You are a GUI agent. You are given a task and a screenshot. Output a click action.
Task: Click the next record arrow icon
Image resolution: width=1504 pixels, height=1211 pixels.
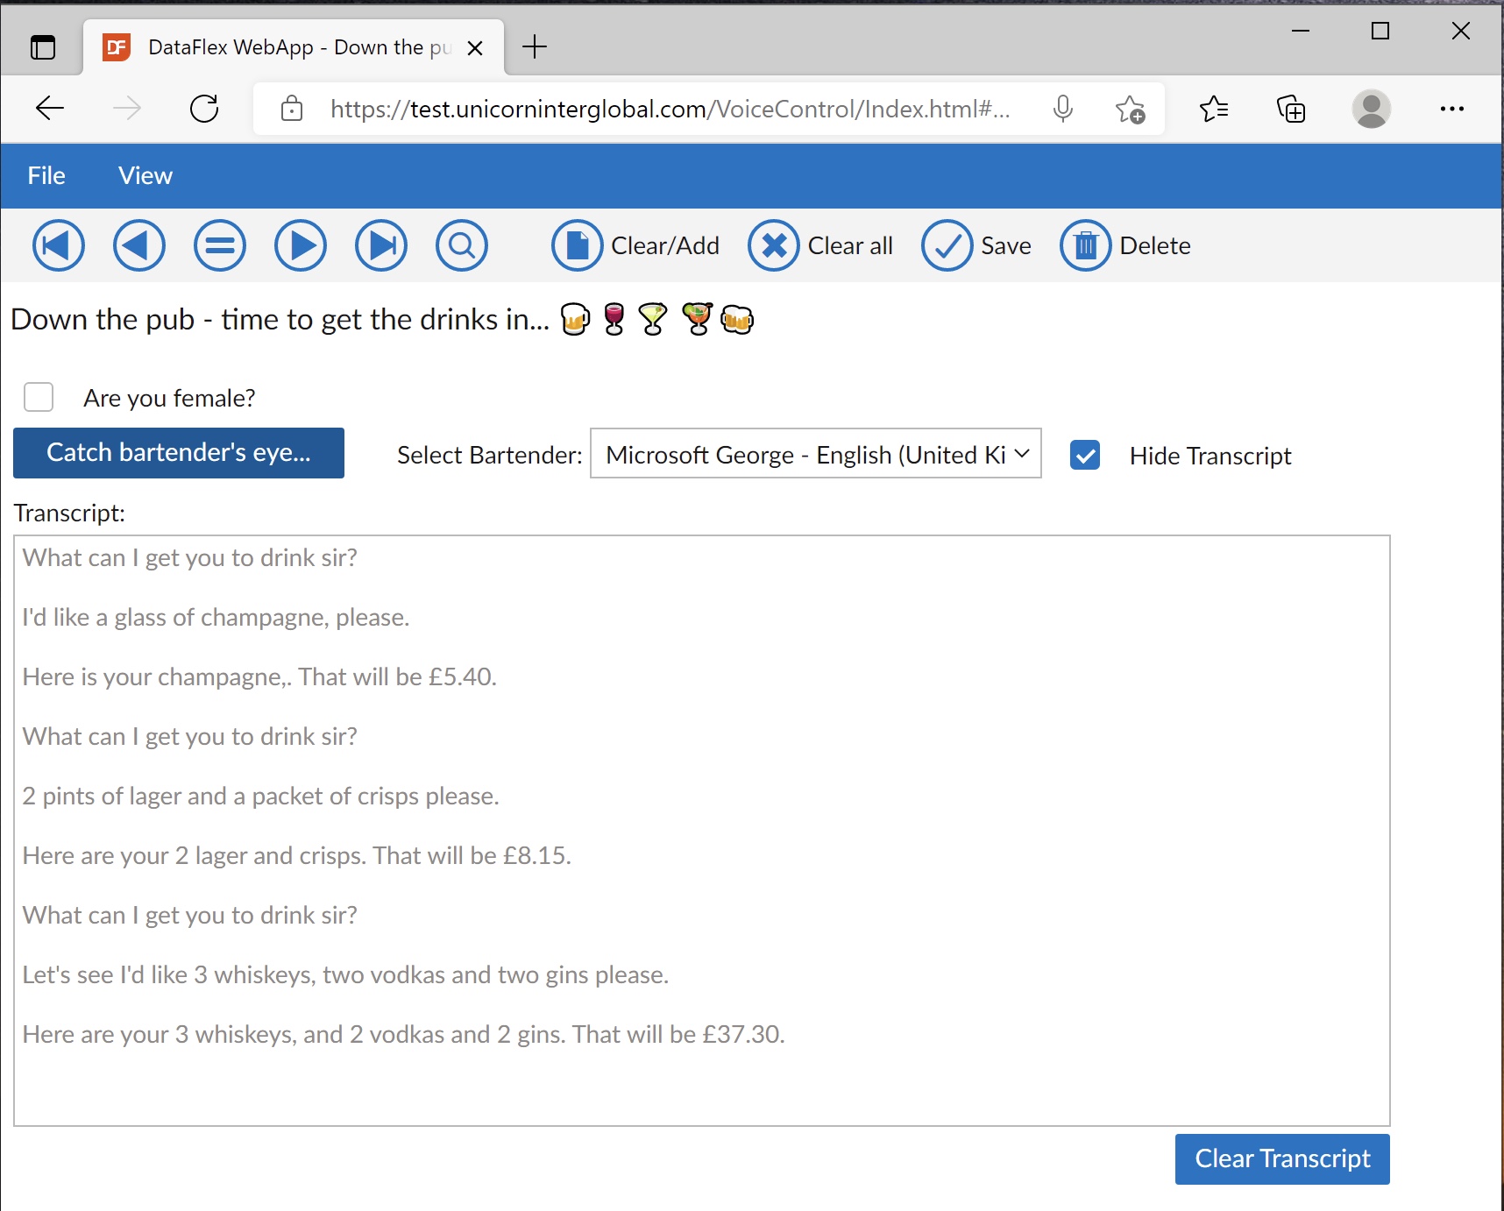(301, 245)
